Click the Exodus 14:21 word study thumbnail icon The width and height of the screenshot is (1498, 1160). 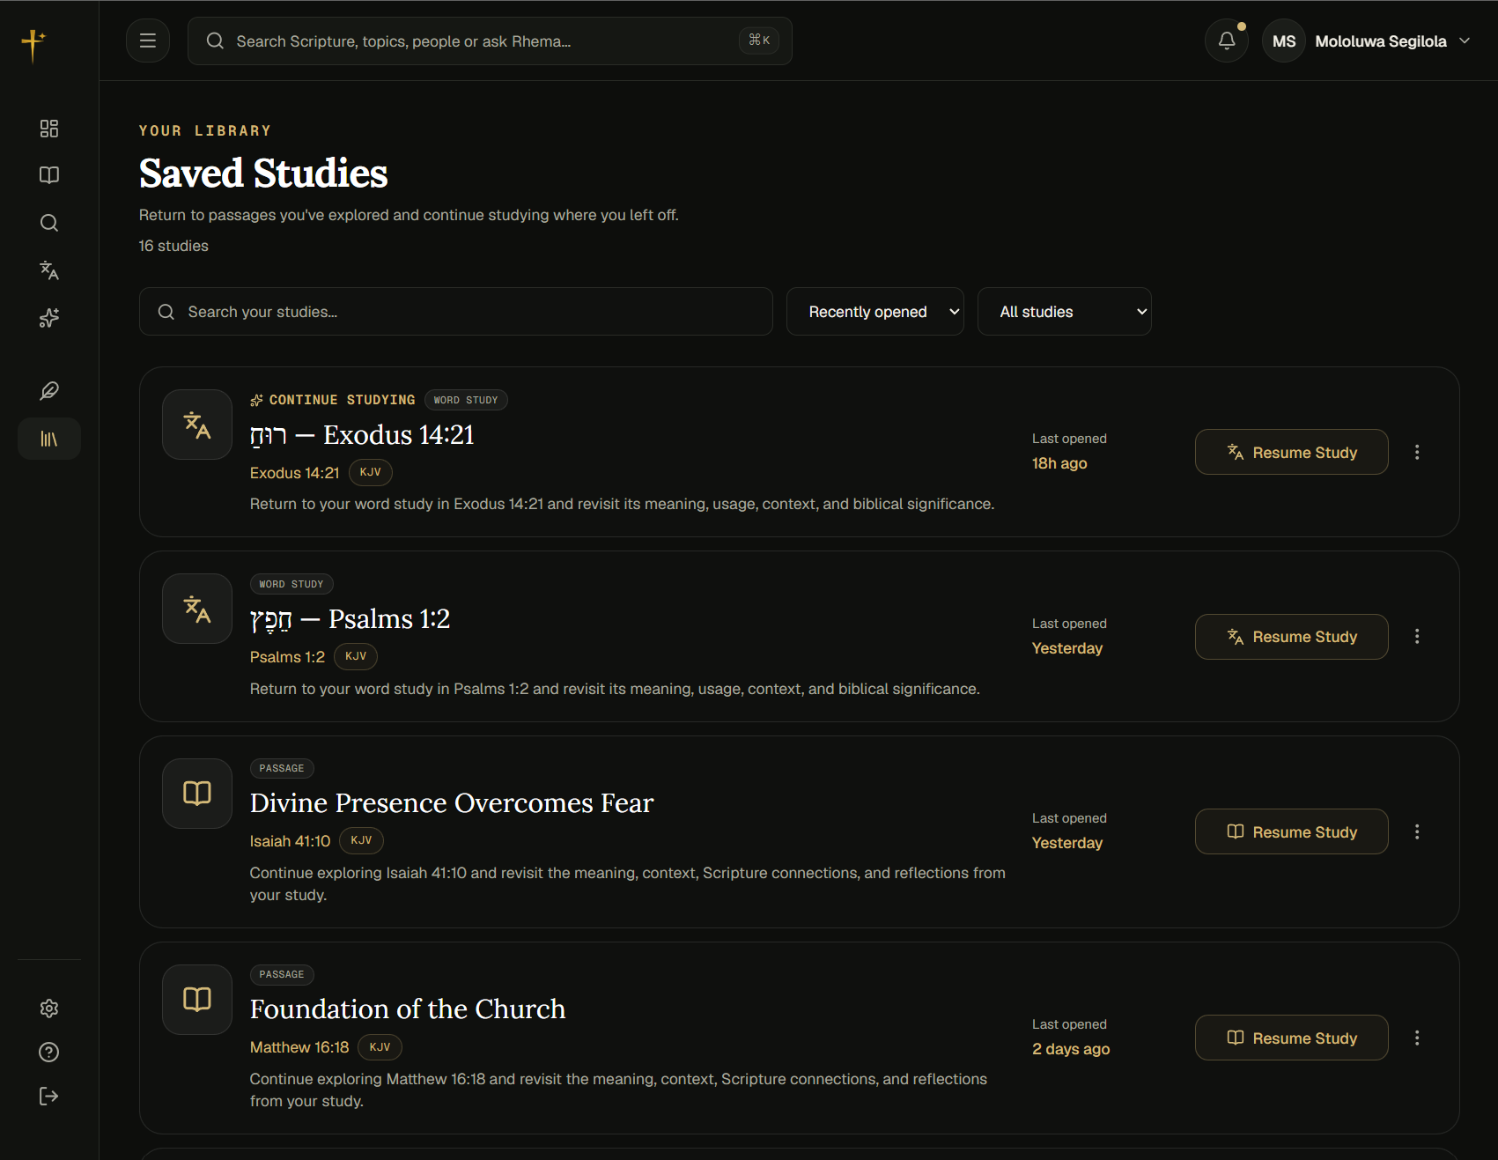tap(197, 425)
